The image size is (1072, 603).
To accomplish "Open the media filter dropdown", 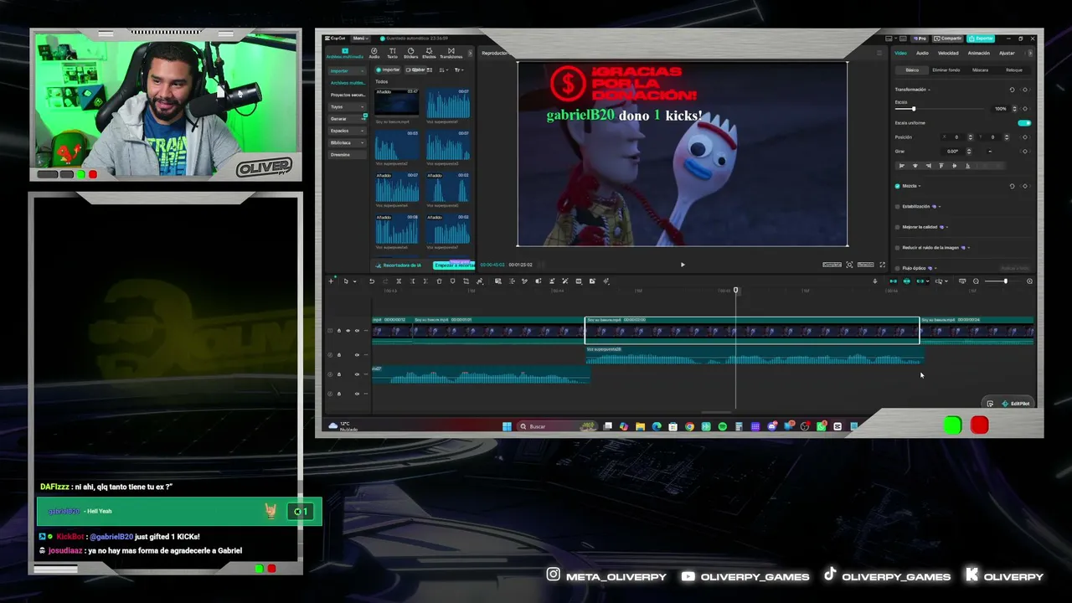I will [x=458, y=70].
